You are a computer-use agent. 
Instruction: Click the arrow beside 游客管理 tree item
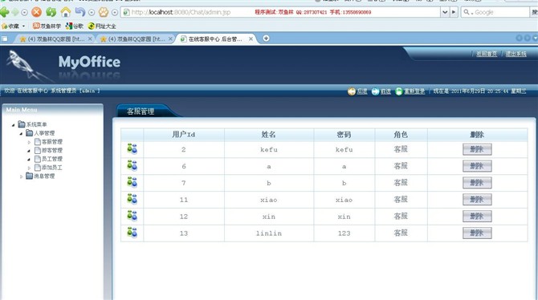pyautogui.click(x=29, y=151)
